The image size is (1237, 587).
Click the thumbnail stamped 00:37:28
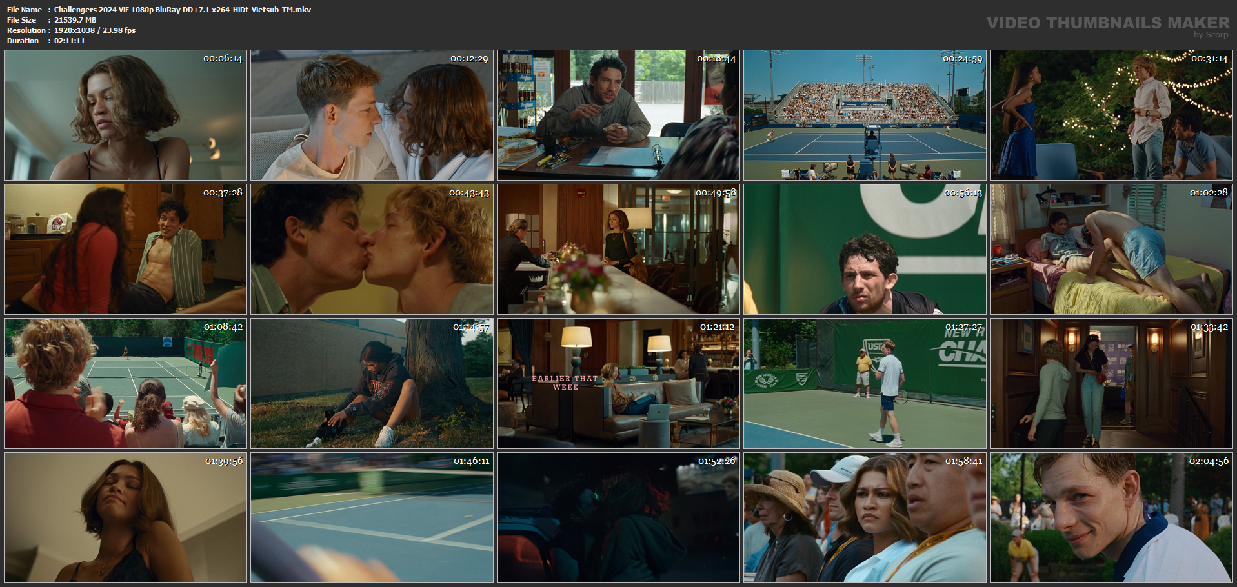[x=126, y=249]
